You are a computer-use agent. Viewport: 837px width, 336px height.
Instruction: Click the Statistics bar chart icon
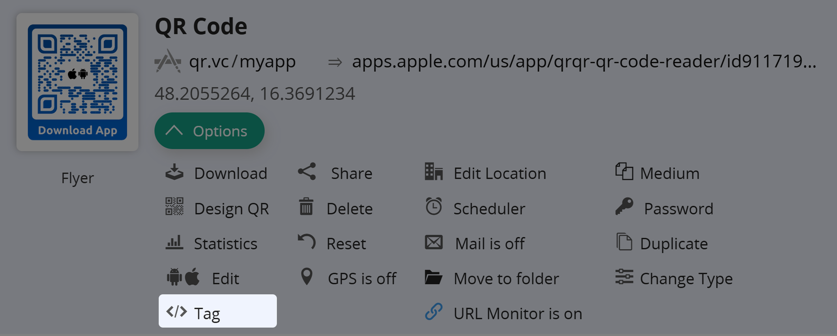[174, 242]
